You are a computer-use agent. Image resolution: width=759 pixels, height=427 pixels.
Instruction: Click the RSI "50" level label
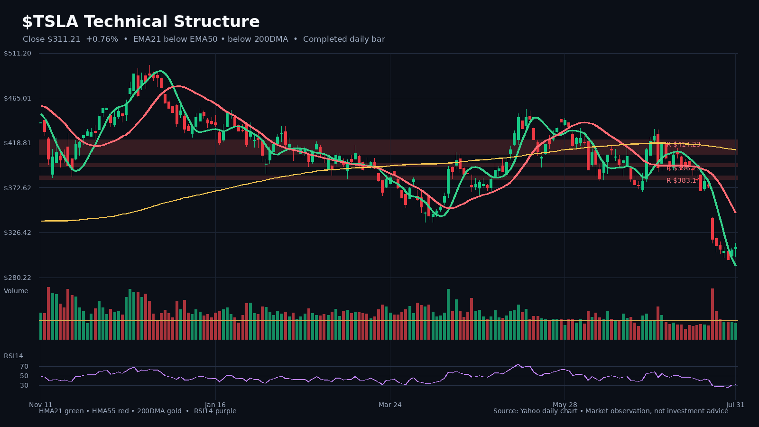pos(24,376)
